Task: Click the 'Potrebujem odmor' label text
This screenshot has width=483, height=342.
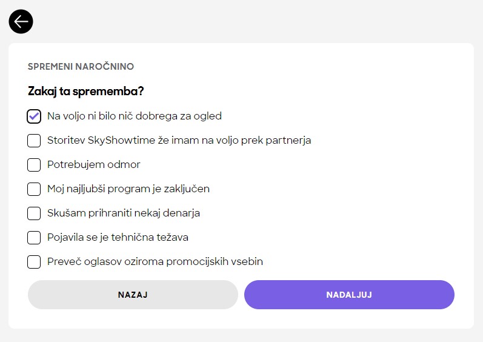Action: click(x=94, y=164)
